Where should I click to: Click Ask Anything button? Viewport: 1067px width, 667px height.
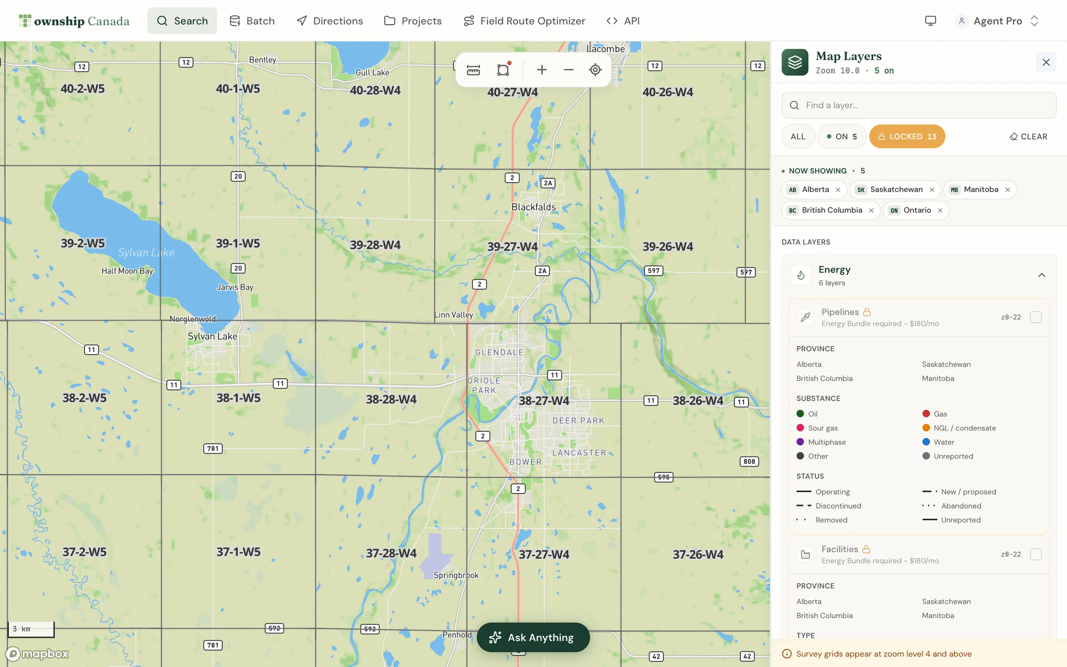pos(533,638)
